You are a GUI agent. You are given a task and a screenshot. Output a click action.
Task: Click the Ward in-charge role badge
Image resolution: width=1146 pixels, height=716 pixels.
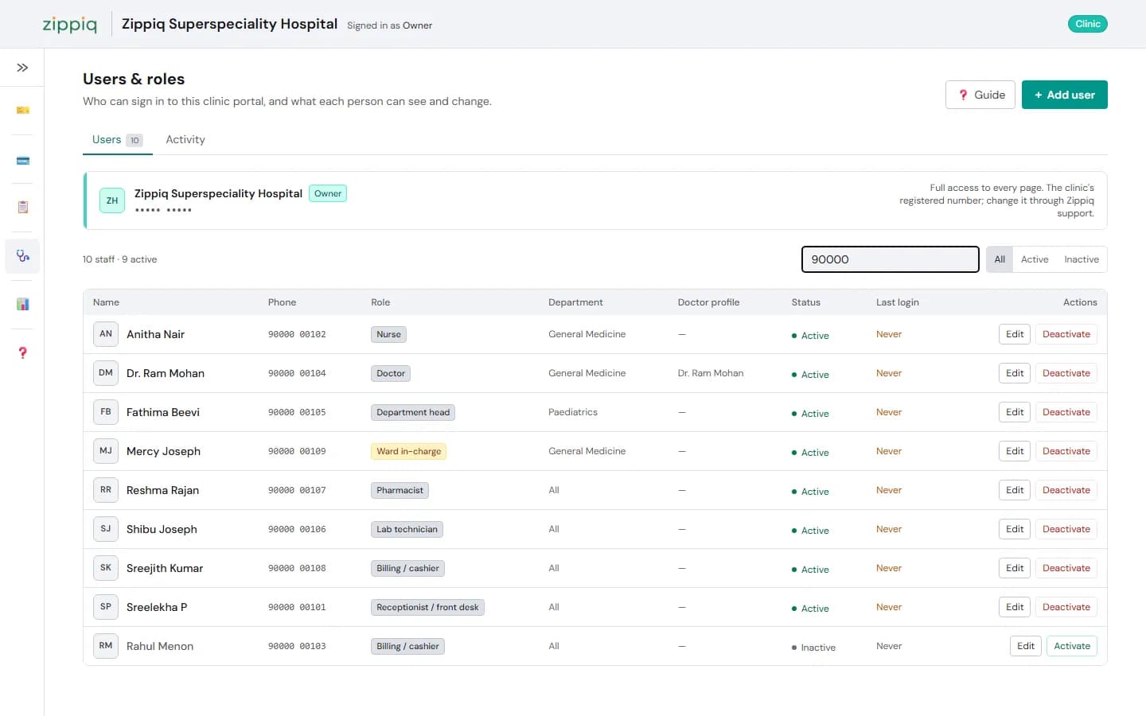(408, 451)
